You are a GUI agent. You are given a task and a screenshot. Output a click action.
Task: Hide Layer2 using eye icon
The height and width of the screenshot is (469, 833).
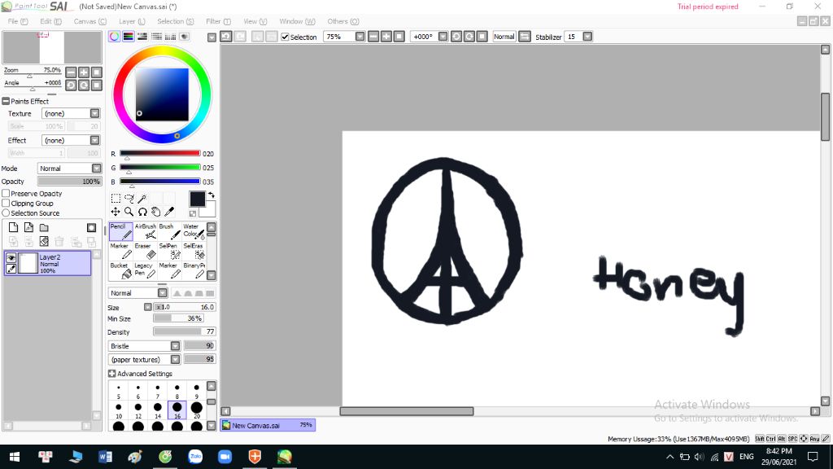click(11, 258)
